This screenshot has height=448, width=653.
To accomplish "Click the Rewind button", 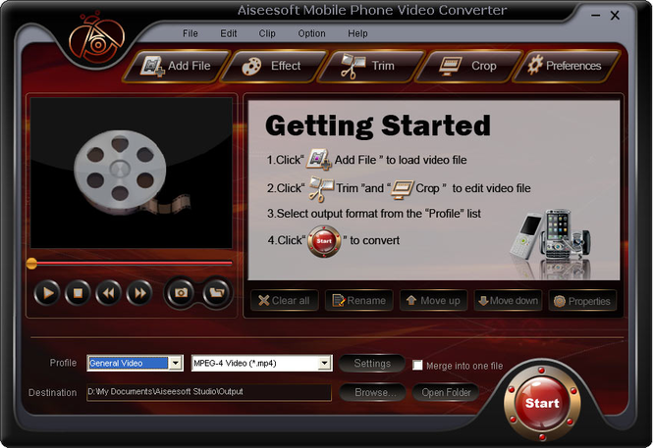I will 109,293.
